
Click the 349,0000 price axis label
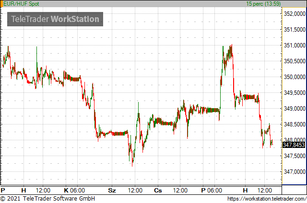(295, 108)
